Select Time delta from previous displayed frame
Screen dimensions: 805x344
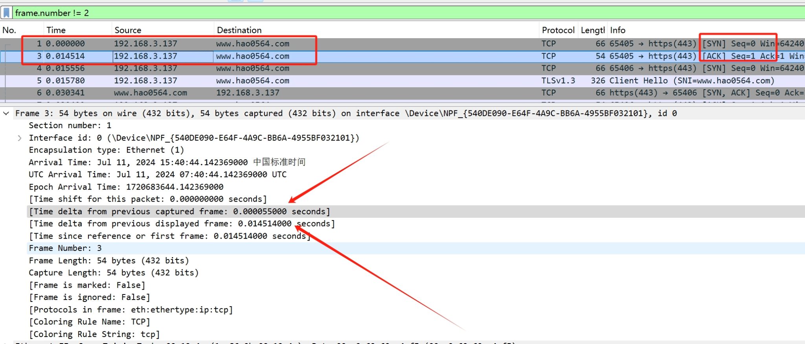[182, 224]
